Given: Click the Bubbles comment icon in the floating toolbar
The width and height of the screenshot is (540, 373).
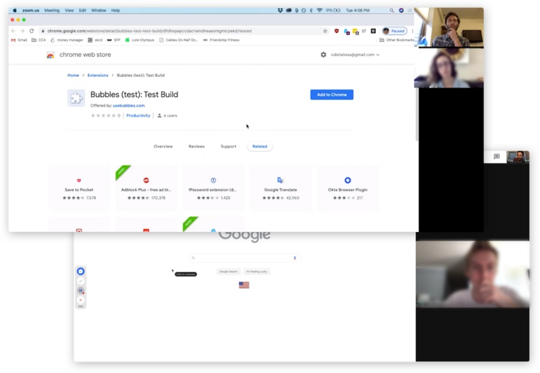Looking at the screenshot, I should click(80, 272).
